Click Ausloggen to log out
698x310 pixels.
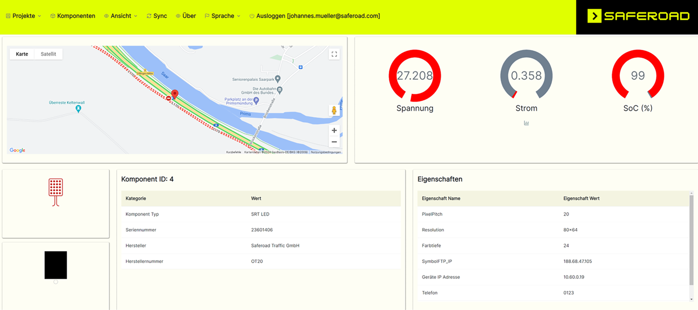pos(315,16)
